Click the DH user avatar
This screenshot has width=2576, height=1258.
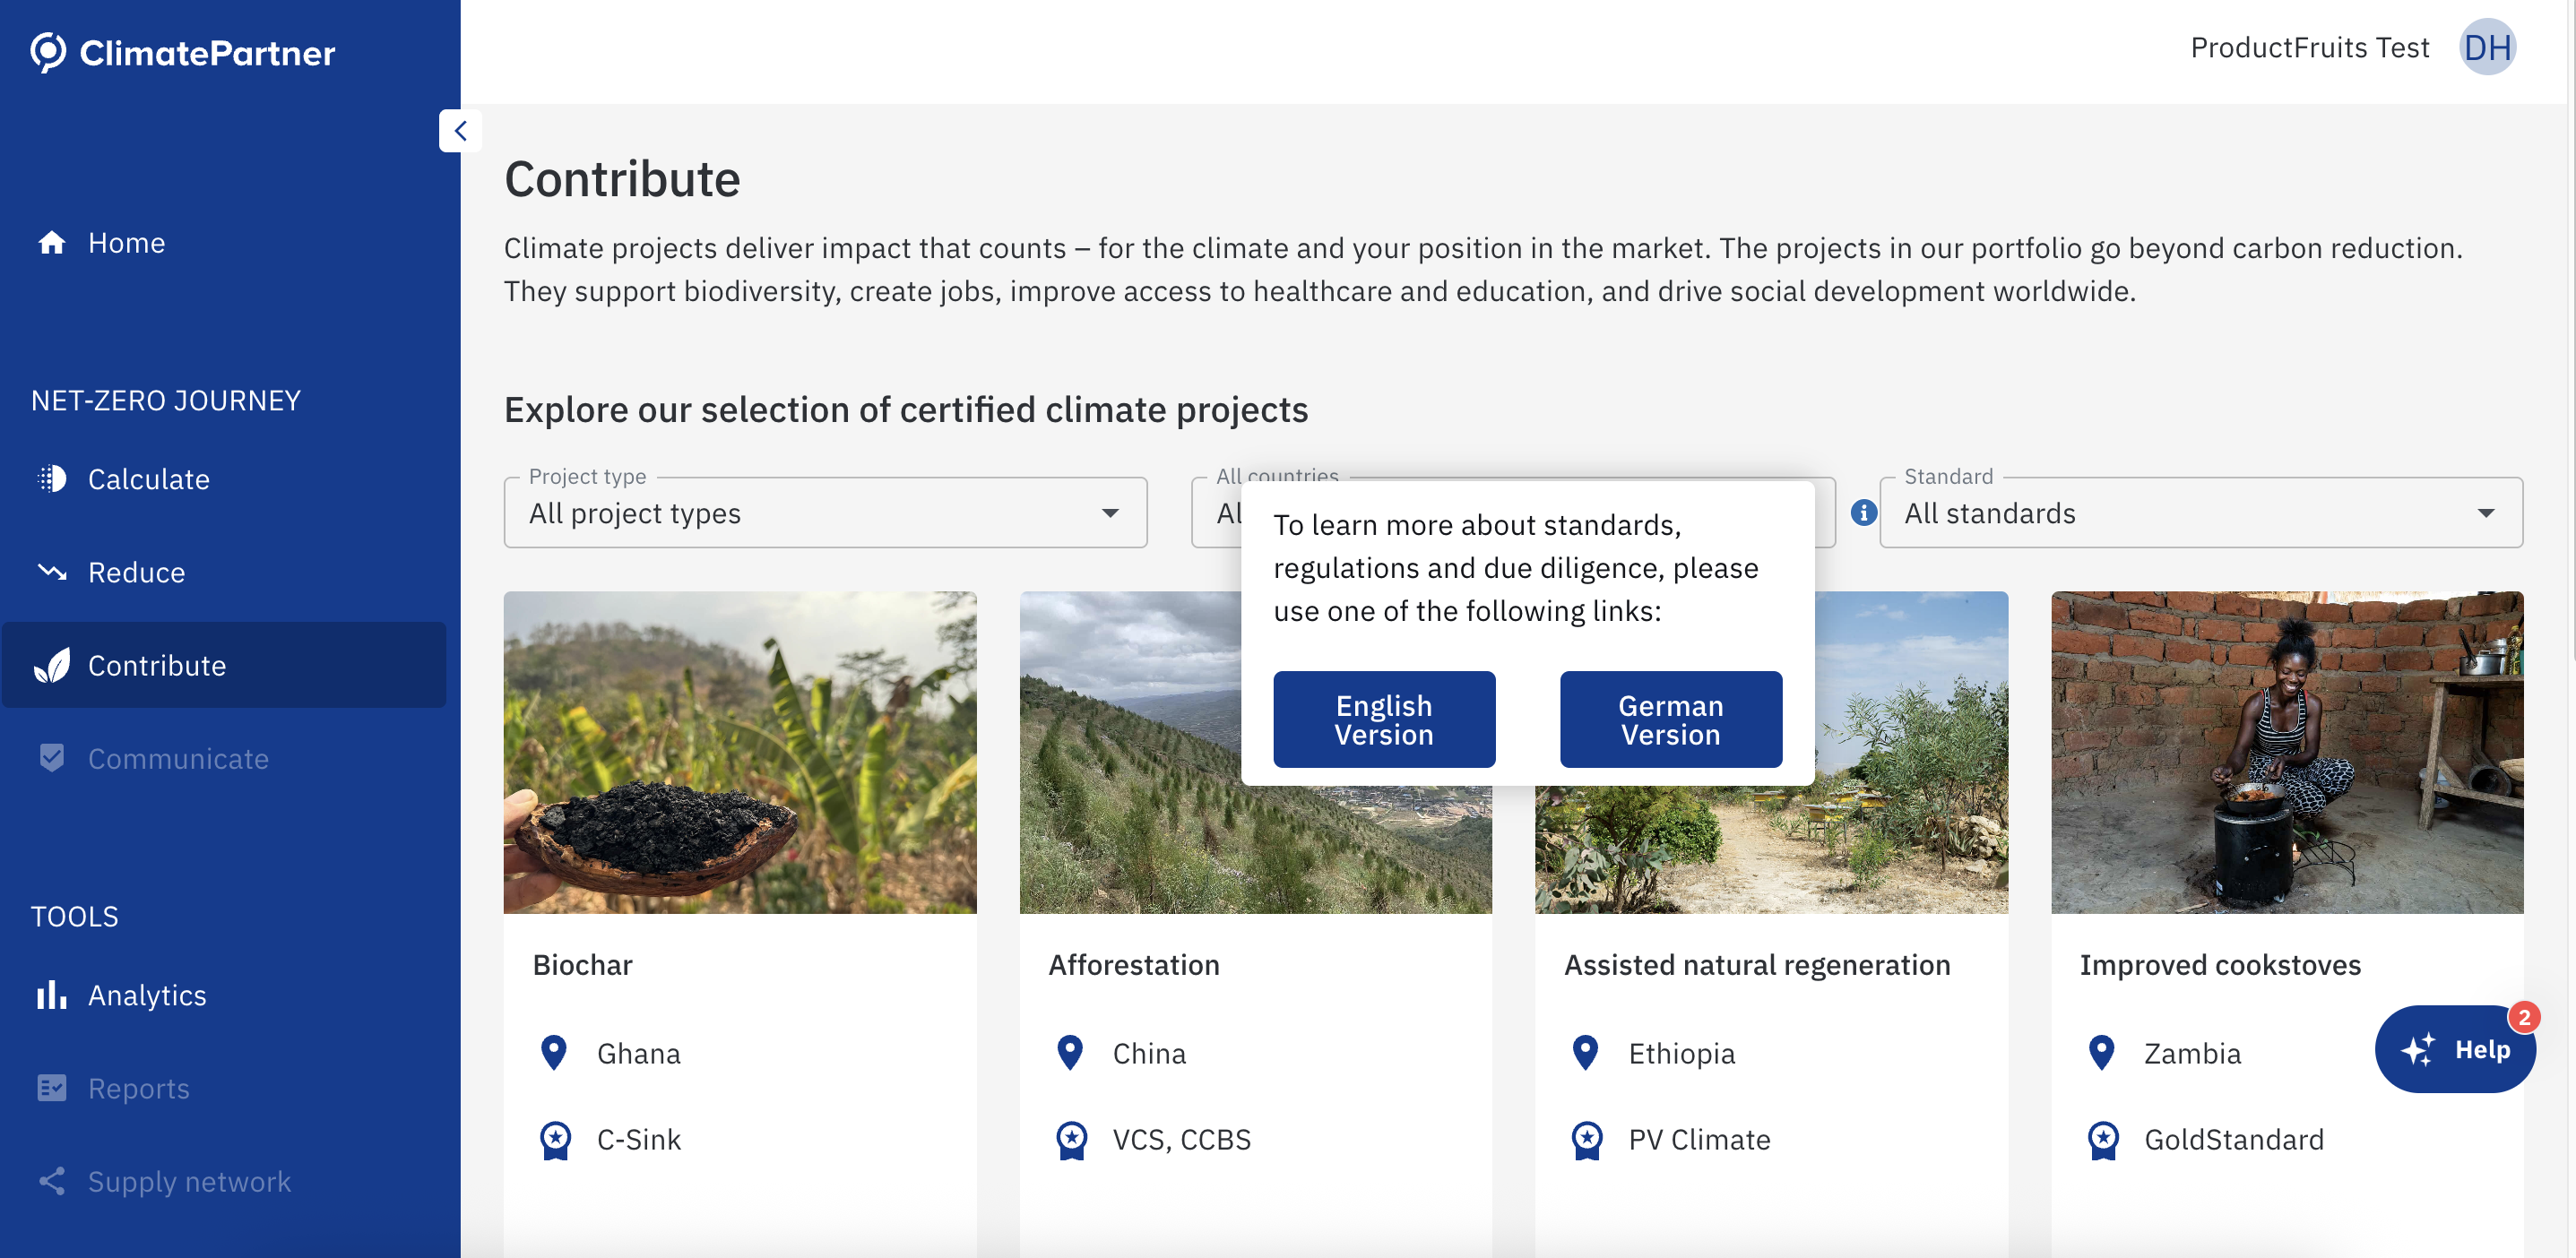(2486, 48)
